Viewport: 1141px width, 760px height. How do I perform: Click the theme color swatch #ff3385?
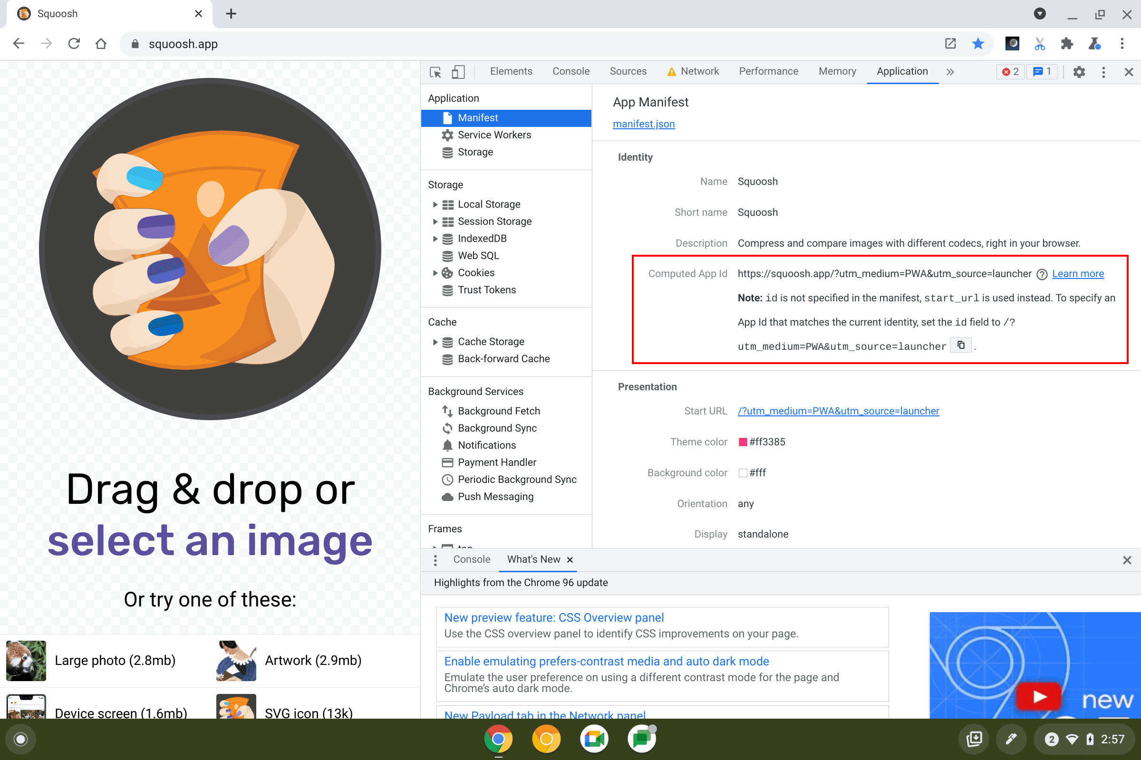coord(742,442)
